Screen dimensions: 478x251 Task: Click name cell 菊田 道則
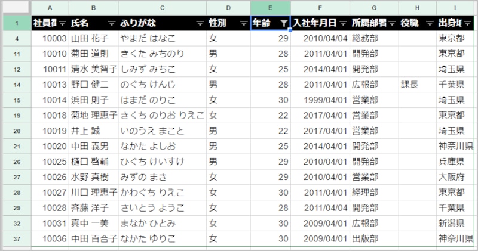[94, 54]
